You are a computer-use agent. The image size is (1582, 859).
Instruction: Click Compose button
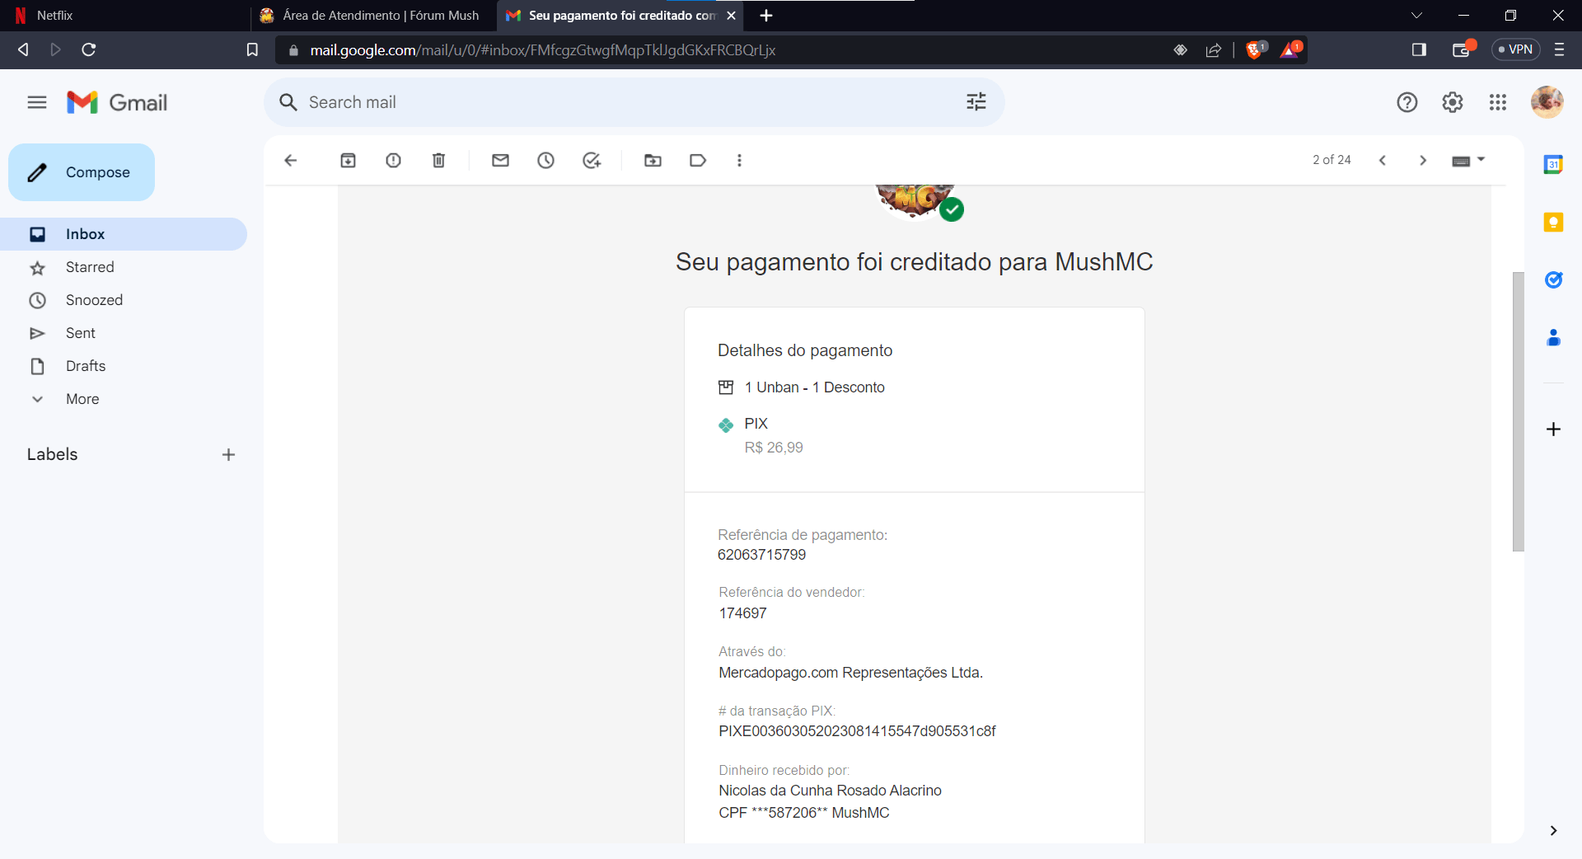click(x=82, y=172)
